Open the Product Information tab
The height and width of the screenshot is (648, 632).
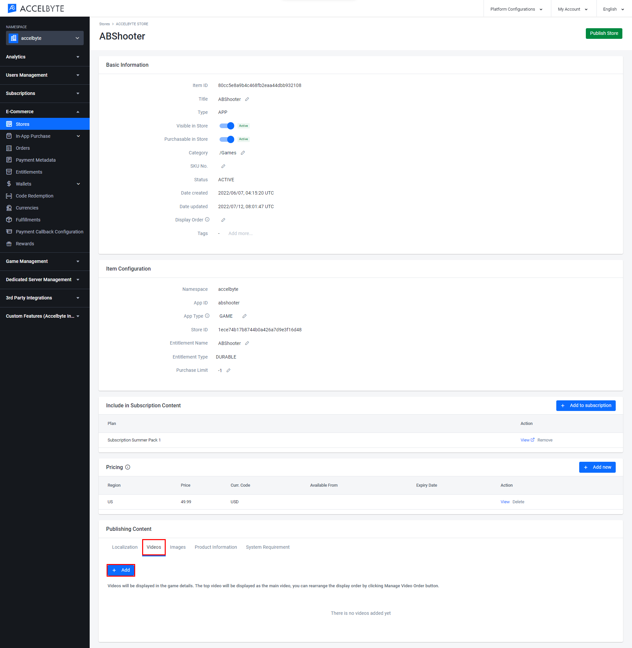pos(216,547)
